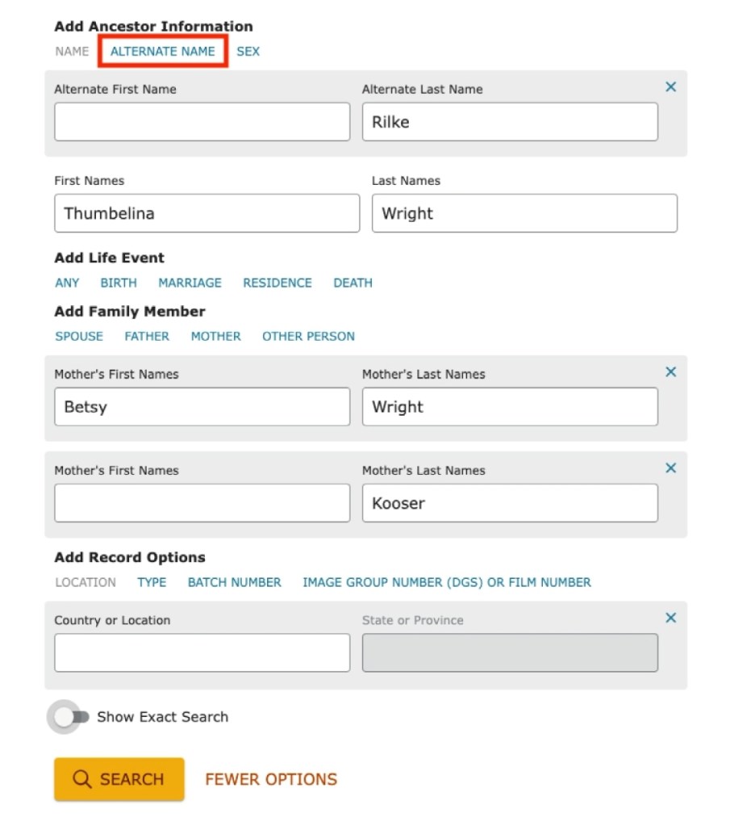Viewport: 730px width, 826px height.
Task: Click the yellow Search button
Action: [x=119, y=779]
